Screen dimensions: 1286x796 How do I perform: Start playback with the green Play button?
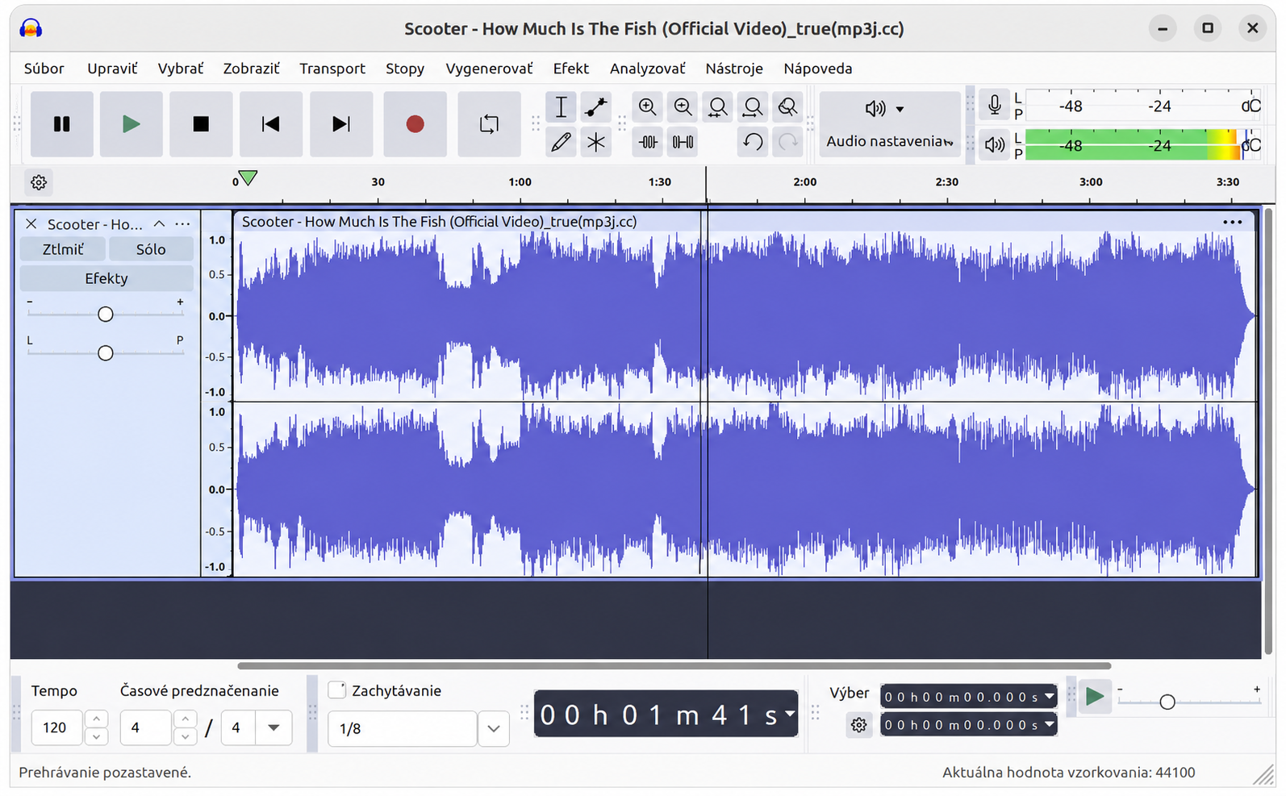(131, 124)
